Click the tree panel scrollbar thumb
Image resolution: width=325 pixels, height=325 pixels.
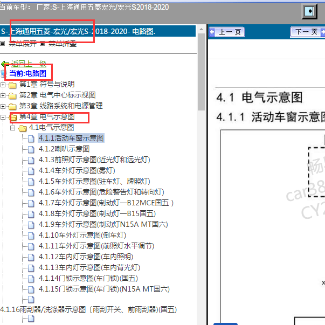coord(201,72)
